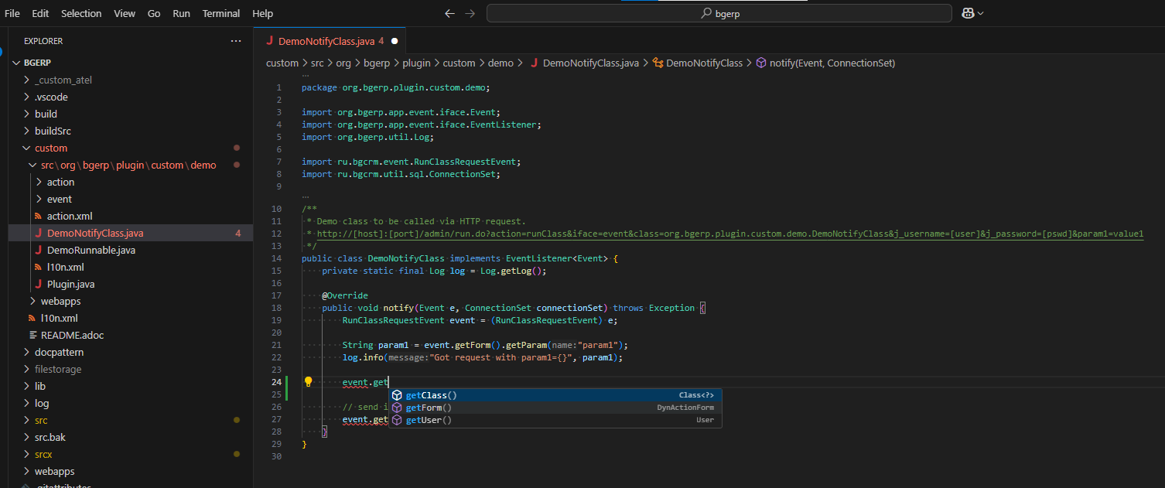Open the action.xml file

pyautogui.click(x=70, y=216)
